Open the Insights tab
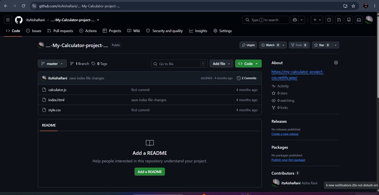Image resolution: width=379 pixels, height=195 pixels. 198,31
